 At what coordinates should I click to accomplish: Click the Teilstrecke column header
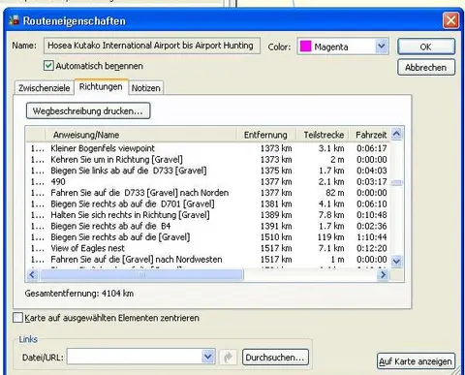point(323,135)
